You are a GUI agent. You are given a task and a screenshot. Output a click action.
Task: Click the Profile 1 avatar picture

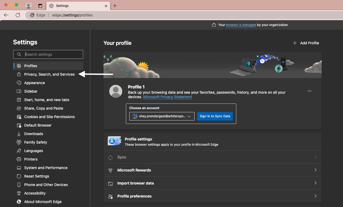pyautogui.click(x=116, y=91)
